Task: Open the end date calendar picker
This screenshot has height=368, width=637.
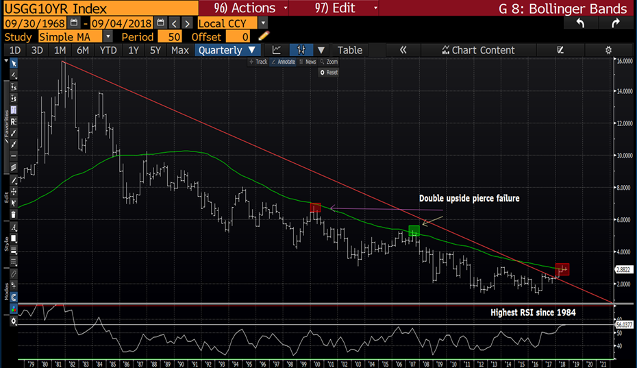Action: click(x=161, y=23)
